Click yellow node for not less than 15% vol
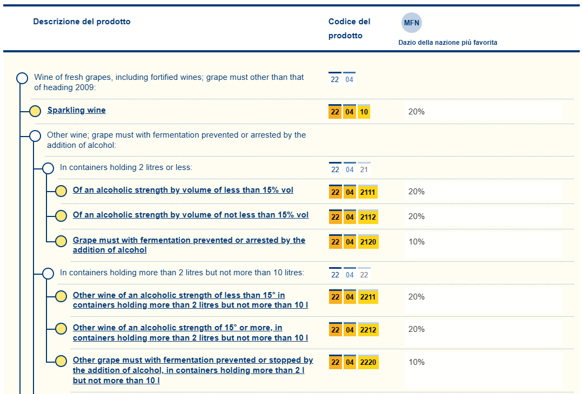 (x=61, y=216)
